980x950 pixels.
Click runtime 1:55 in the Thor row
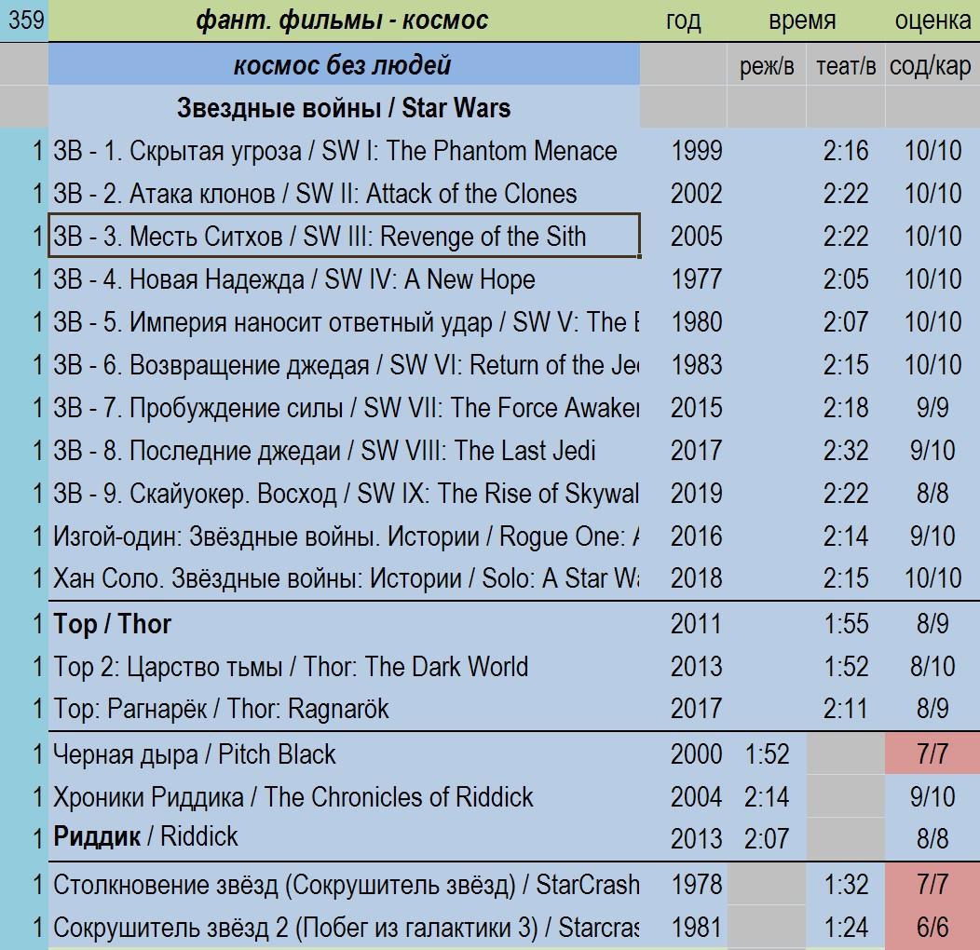pyautogui.click(x=846, y=624)
